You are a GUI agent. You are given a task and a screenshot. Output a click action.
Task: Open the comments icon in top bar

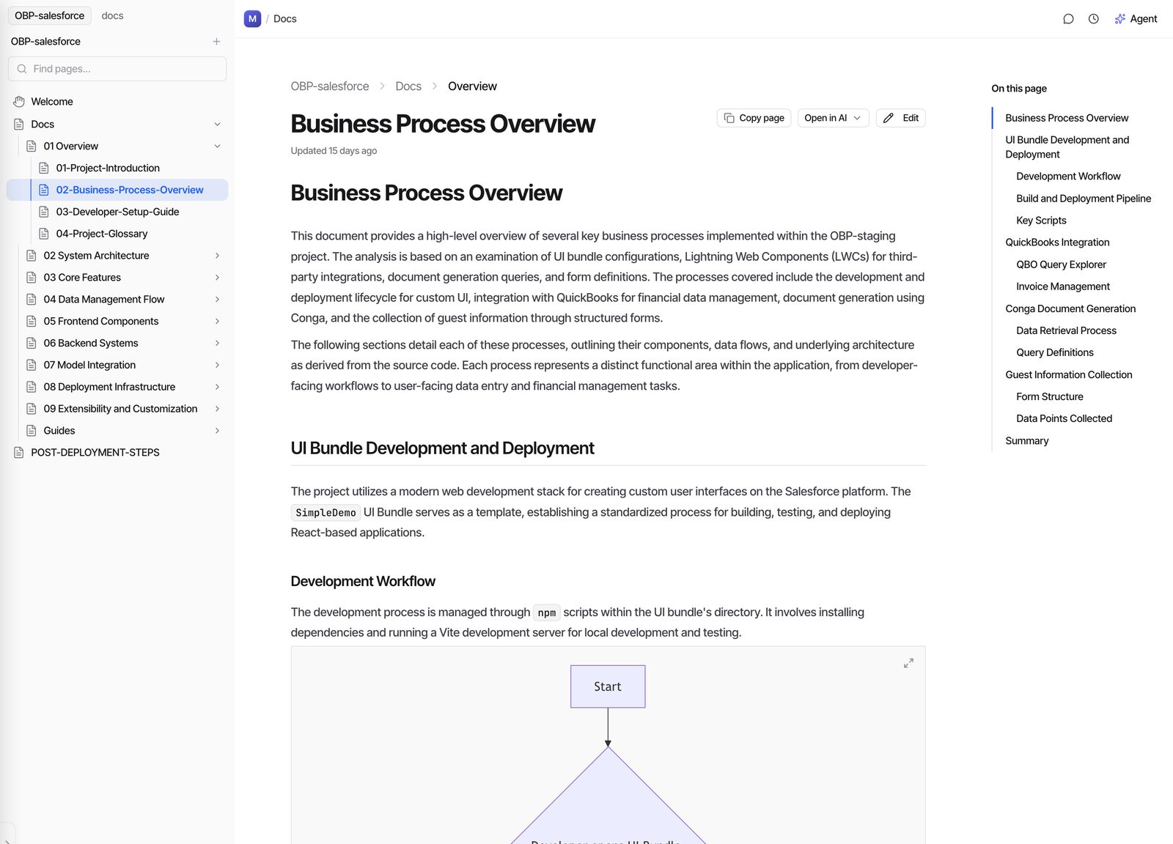point(1068,19)
